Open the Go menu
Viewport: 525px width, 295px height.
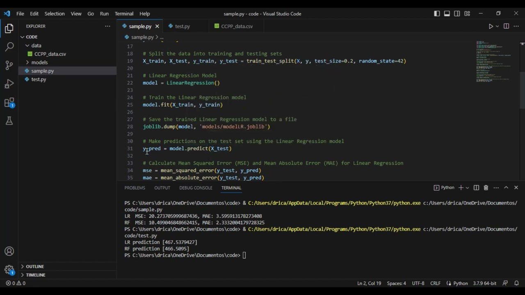[91, 14]
